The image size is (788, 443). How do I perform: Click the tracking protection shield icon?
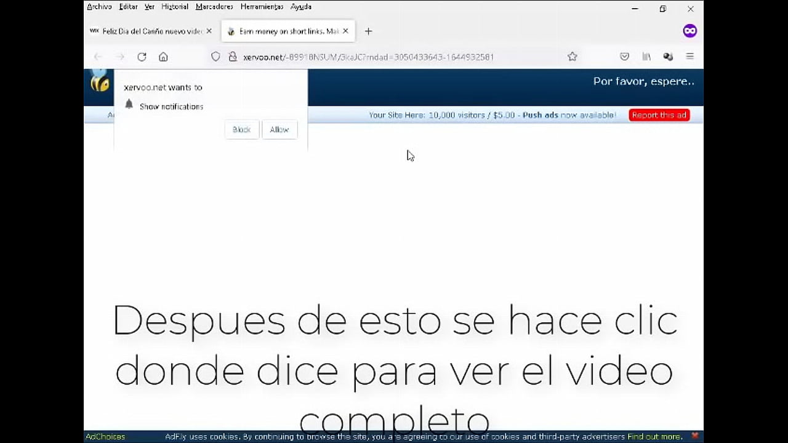(215, 57)
